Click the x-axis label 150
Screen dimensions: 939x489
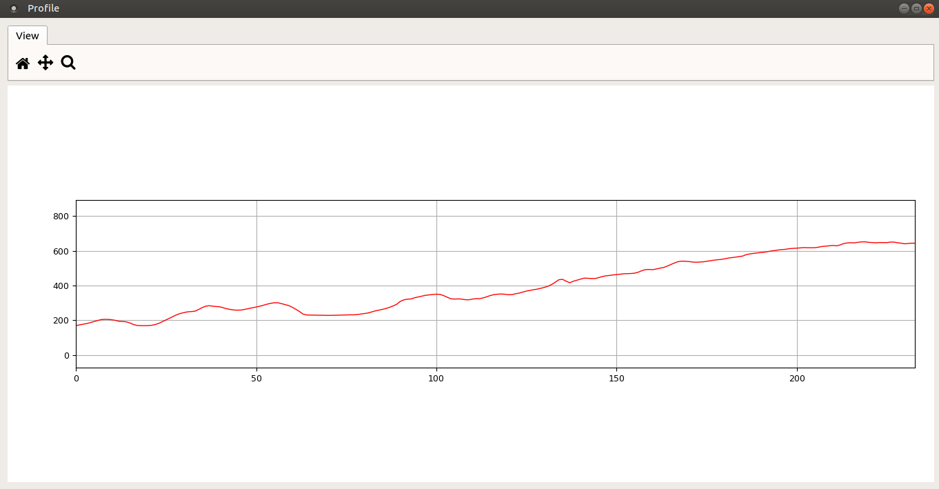[616, 378]
